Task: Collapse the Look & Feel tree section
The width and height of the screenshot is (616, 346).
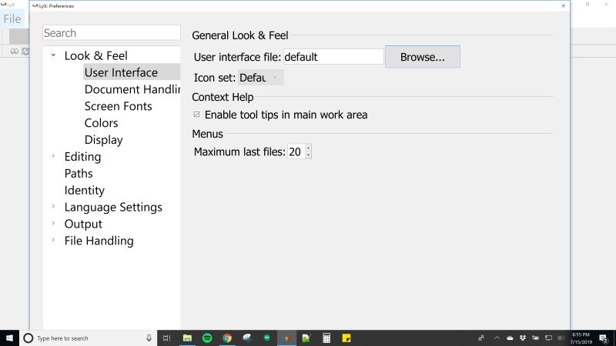Action: tap(53, 55)
